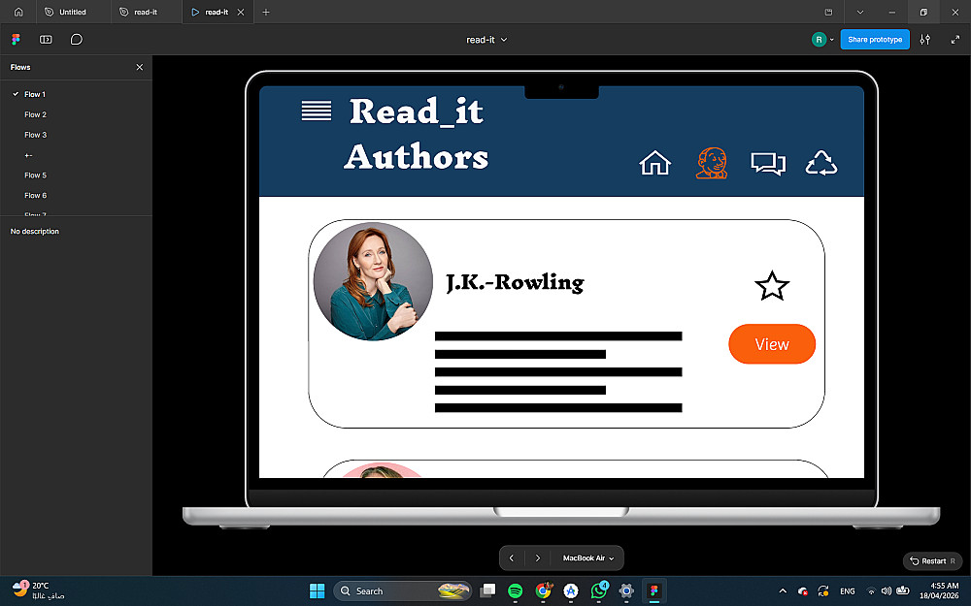Go to previous frame arrow
The height and width of the screenshot is (606, 971).
(512, 558)
